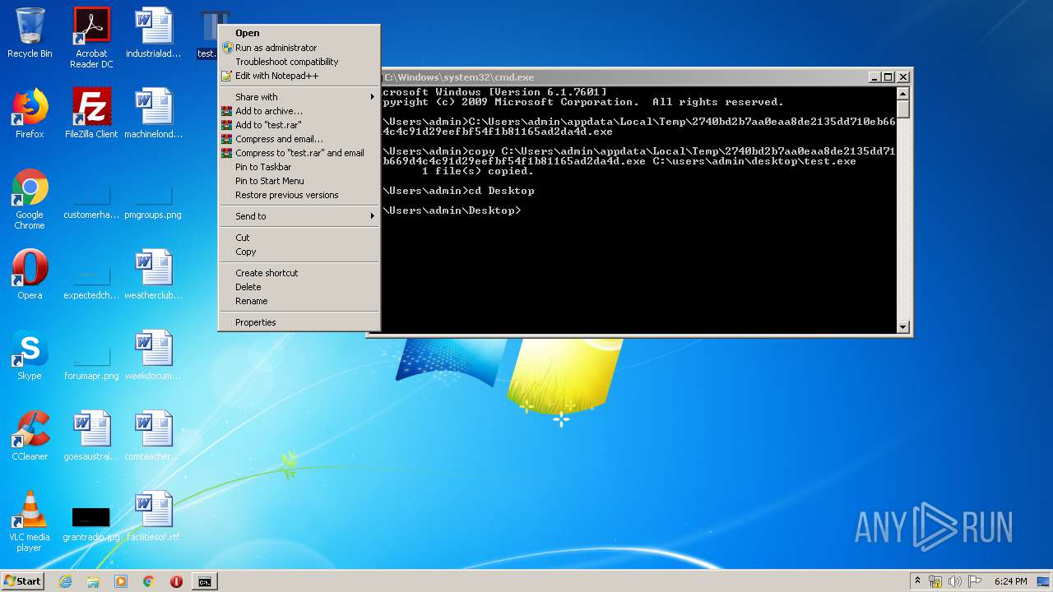This screenshot has height=592, width=1053.
Task: Choose Open from the context menu
Action: pyautogui.click(x=299, y=33)
